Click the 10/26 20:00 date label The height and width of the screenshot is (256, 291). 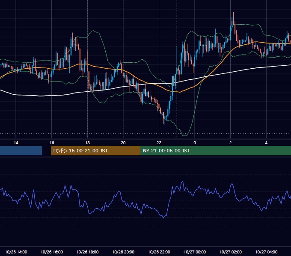(123, 252)
